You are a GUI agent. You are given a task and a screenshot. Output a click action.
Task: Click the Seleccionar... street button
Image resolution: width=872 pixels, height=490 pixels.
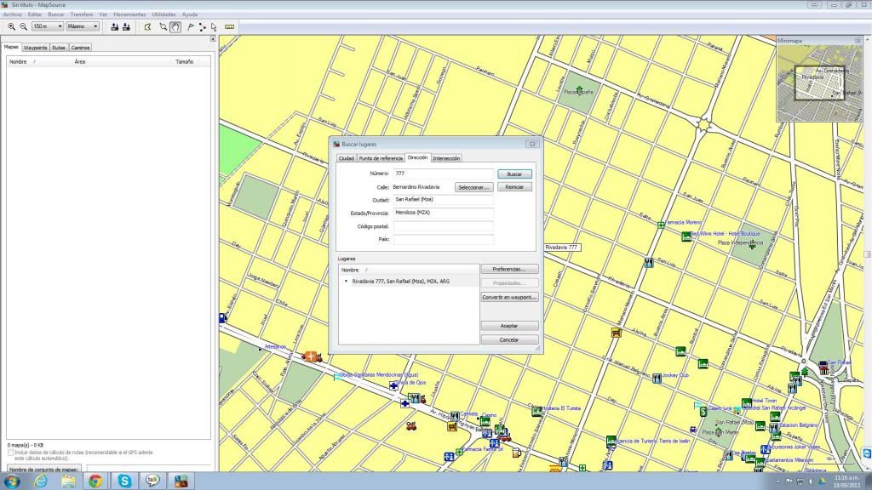coord(473,187)
